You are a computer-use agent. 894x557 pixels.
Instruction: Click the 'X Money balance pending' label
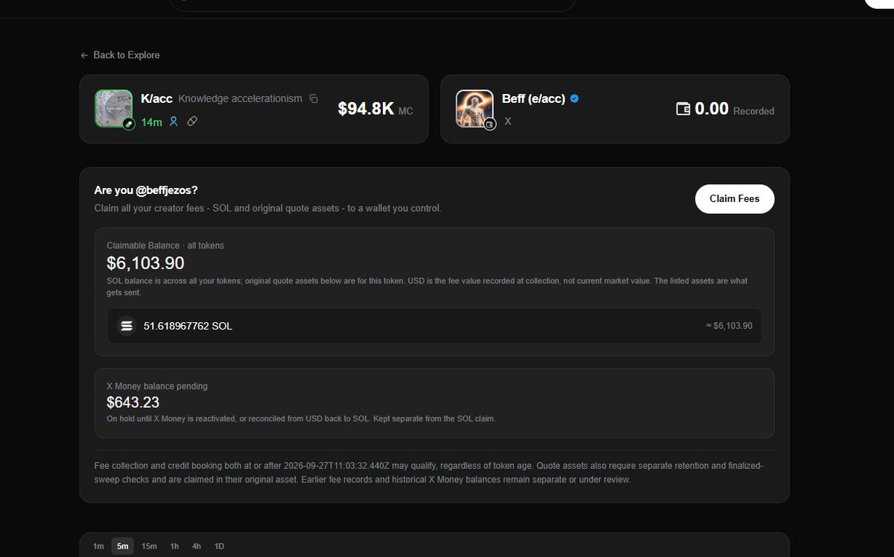coord(157,386)
